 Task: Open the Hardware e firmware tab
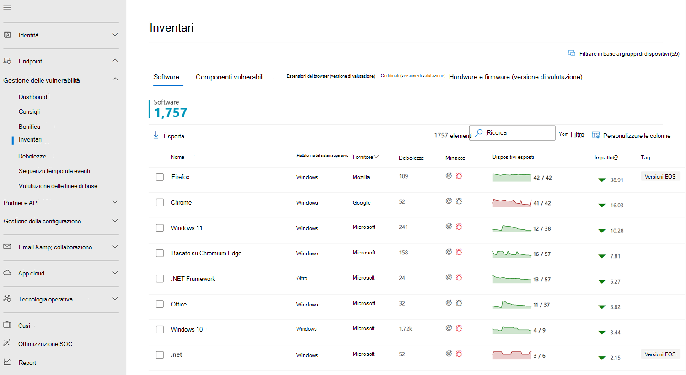[515, 77]
